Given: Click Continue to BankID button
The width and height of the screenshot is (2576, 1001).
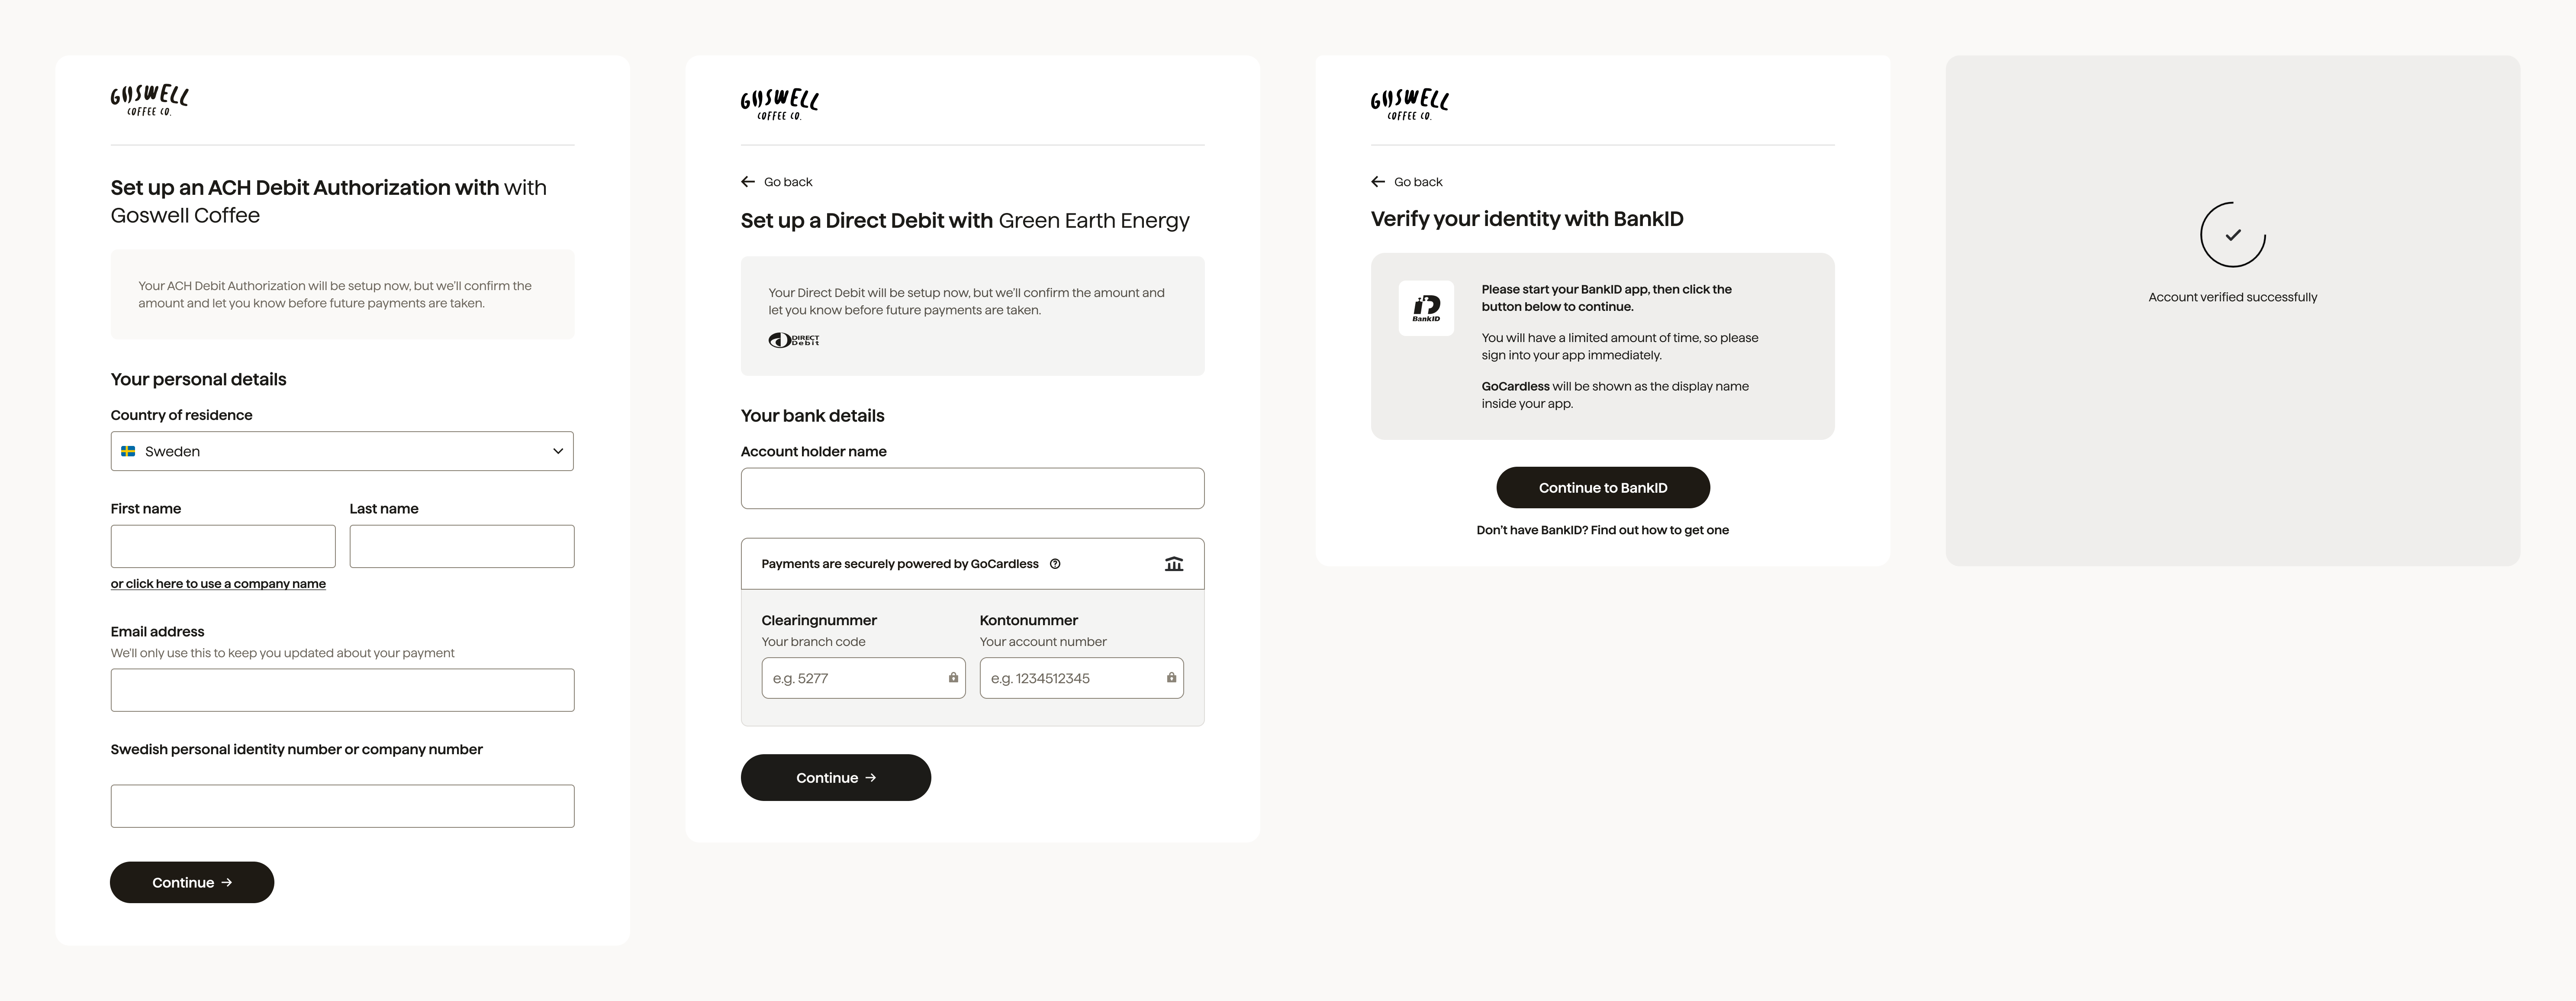Looking at the screenshot, I should (1603, 488).
